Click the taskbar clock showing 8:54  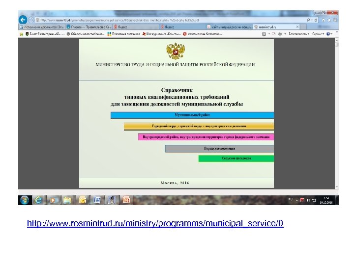[x=326, y=200]
